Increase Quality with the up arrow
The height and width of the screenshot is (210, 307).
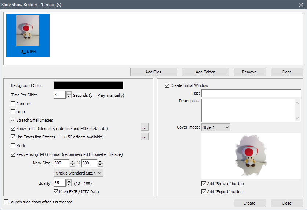69,181
